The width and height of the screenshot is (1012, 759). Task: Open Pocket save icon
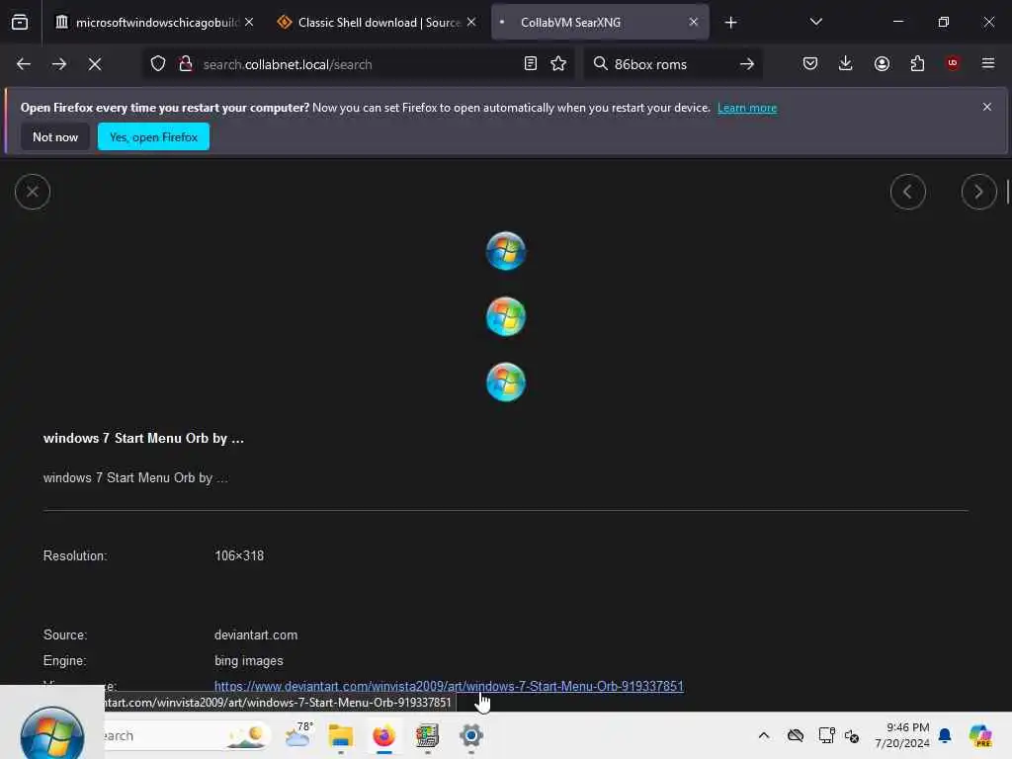tap(810, 64)
